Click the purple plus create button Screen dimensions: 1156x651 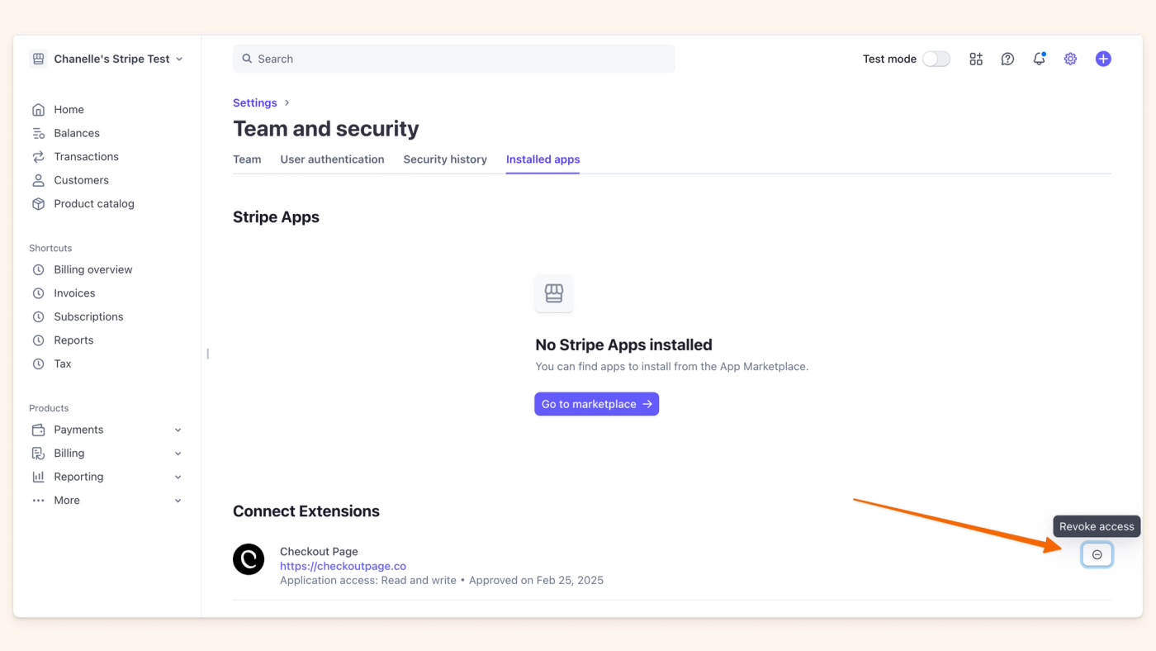click(x=1103, y=59)
